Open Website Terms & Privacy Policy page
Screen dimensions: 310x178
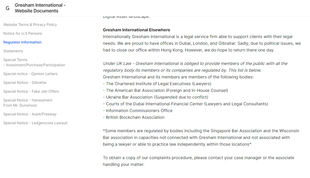click(30, 25)
